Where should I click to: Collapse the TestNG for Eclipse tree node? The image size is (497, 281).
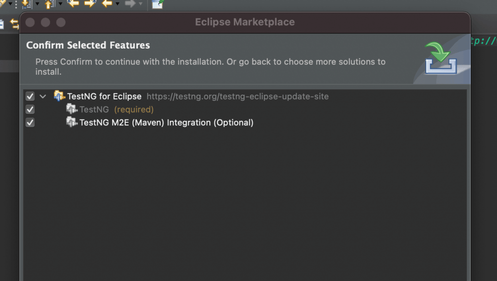coord(43,96)
